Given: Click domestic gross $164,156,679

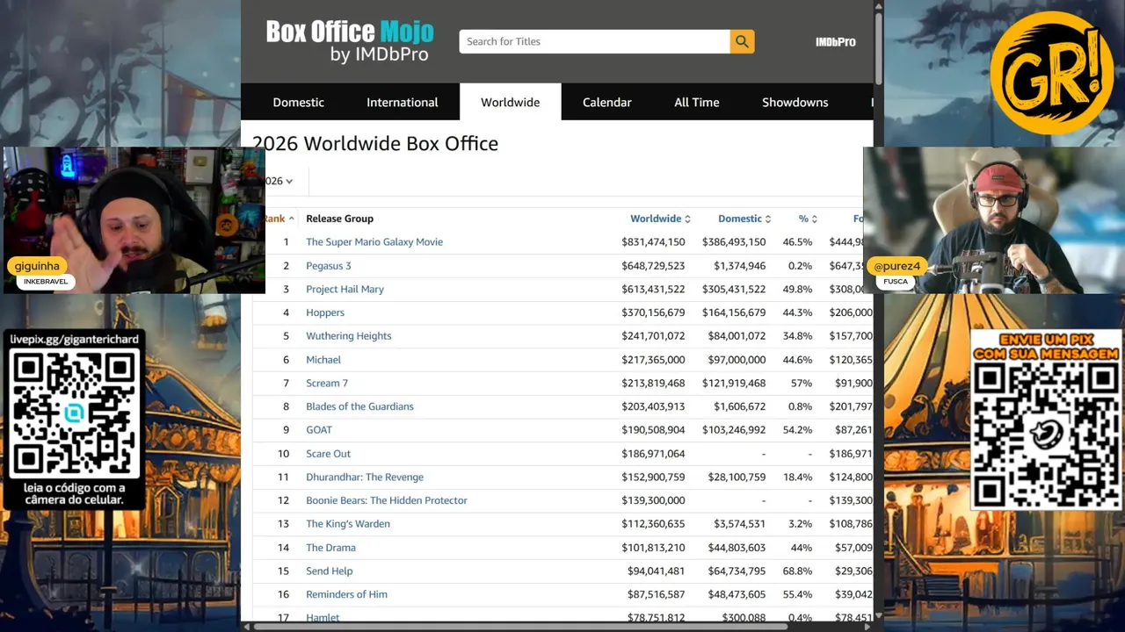Looking at the screenshot, I should click(734, 312).
